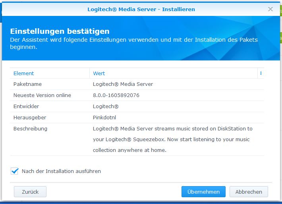Click the Neueste Version online label
The width and height of the screenshot is (282, 204).
point(42,95)
